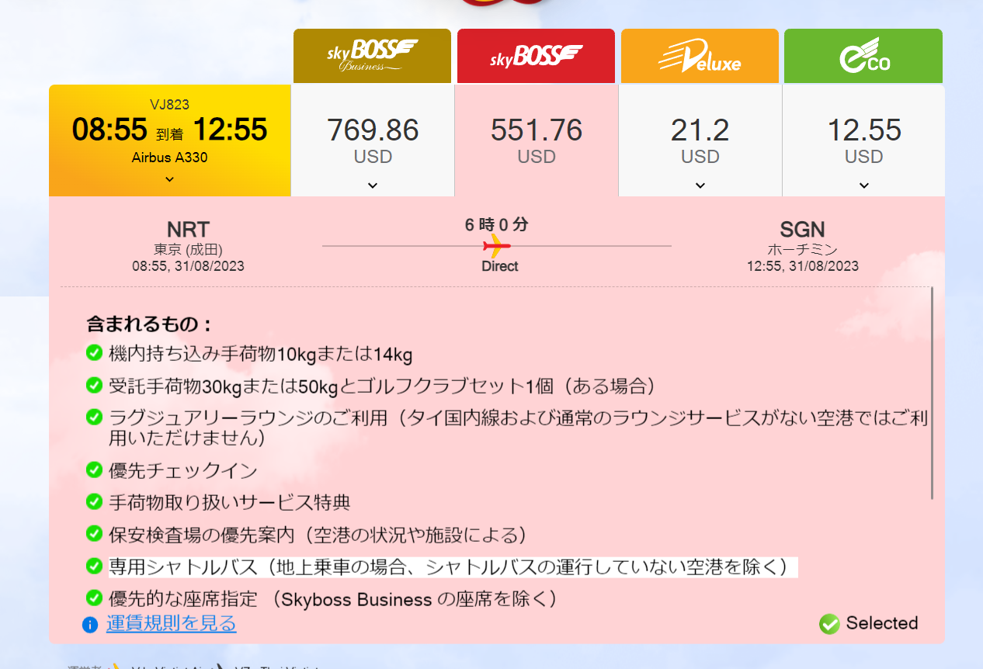983x669 pixels.
Task: Click the 12:55 arrival time in yellow card
Action: point(230,130)
